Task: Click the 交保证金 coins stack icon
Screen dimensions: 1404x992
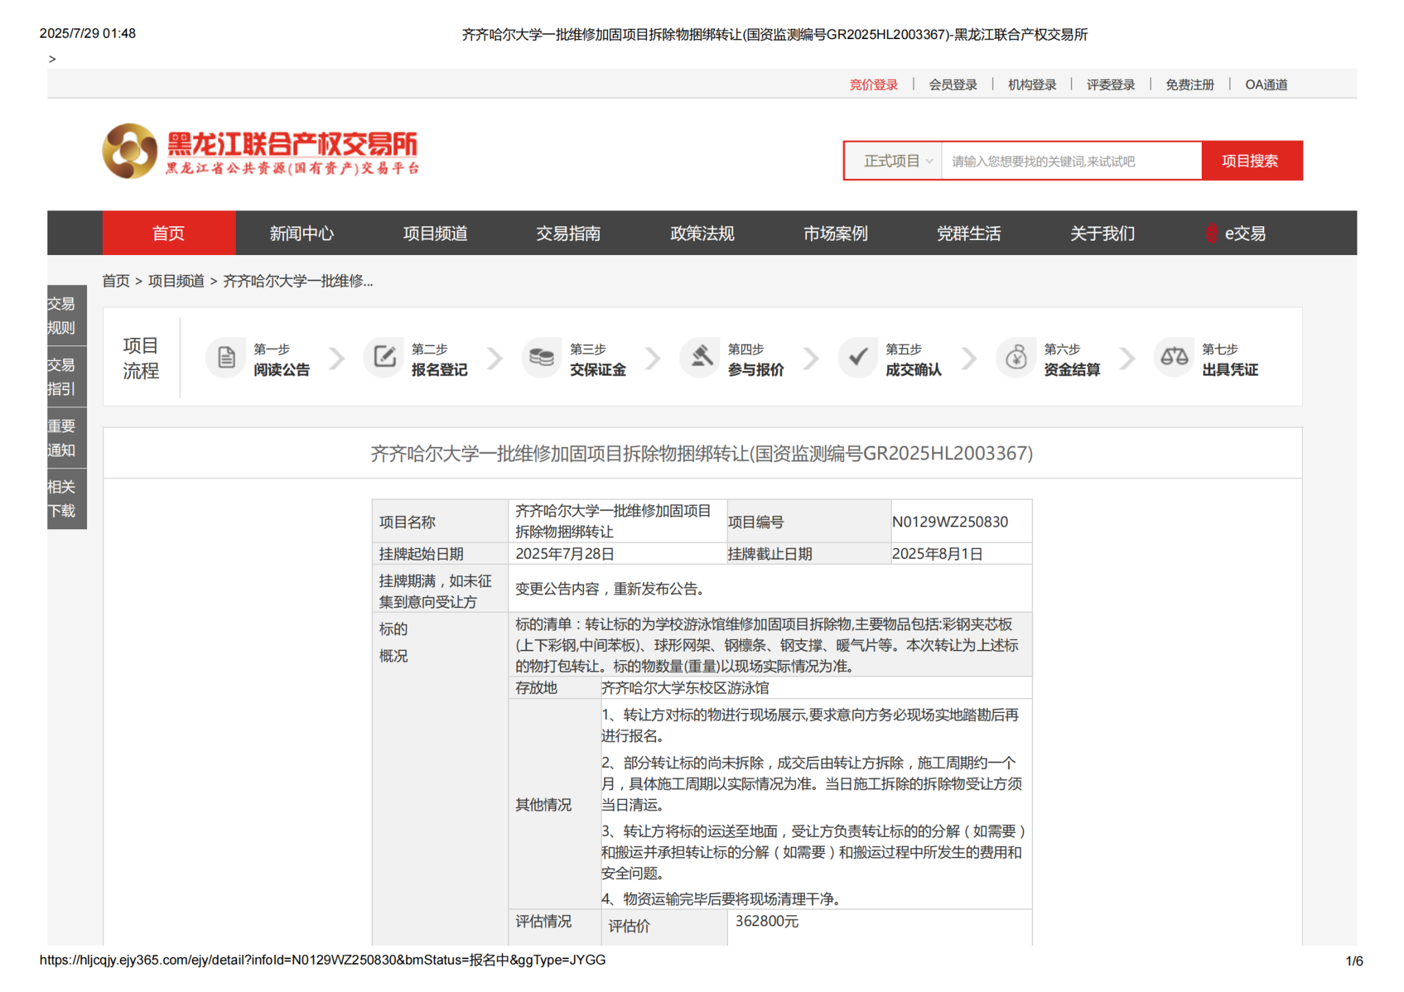Action: coord(542,357)
